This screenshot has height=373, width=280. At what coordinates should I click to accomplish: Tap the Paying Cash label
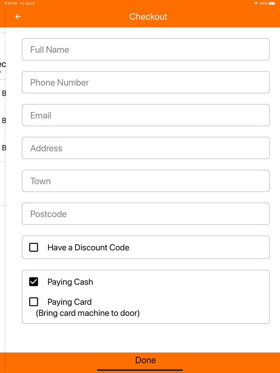(x=70, y=282)
